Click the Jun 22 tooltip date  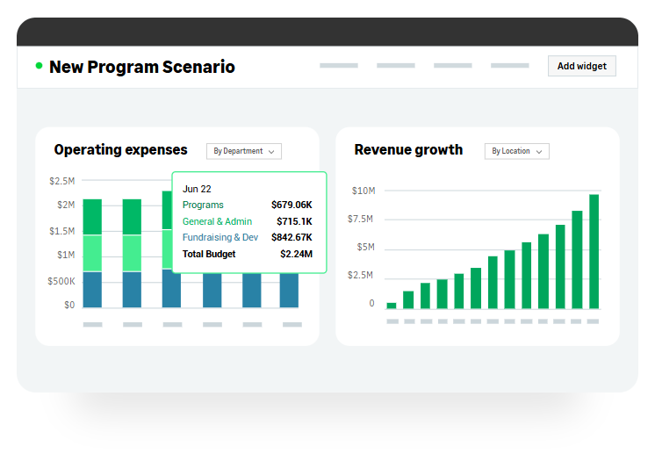(x=197, y=189)
